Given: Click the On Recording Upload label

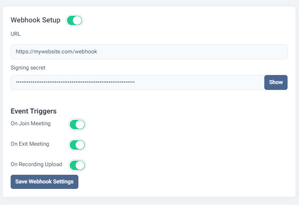Looking at the screenshot, I should click(36, 164).
